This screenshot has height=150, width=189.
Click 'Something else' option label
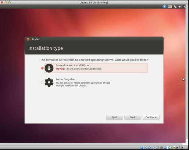point(65,79)
